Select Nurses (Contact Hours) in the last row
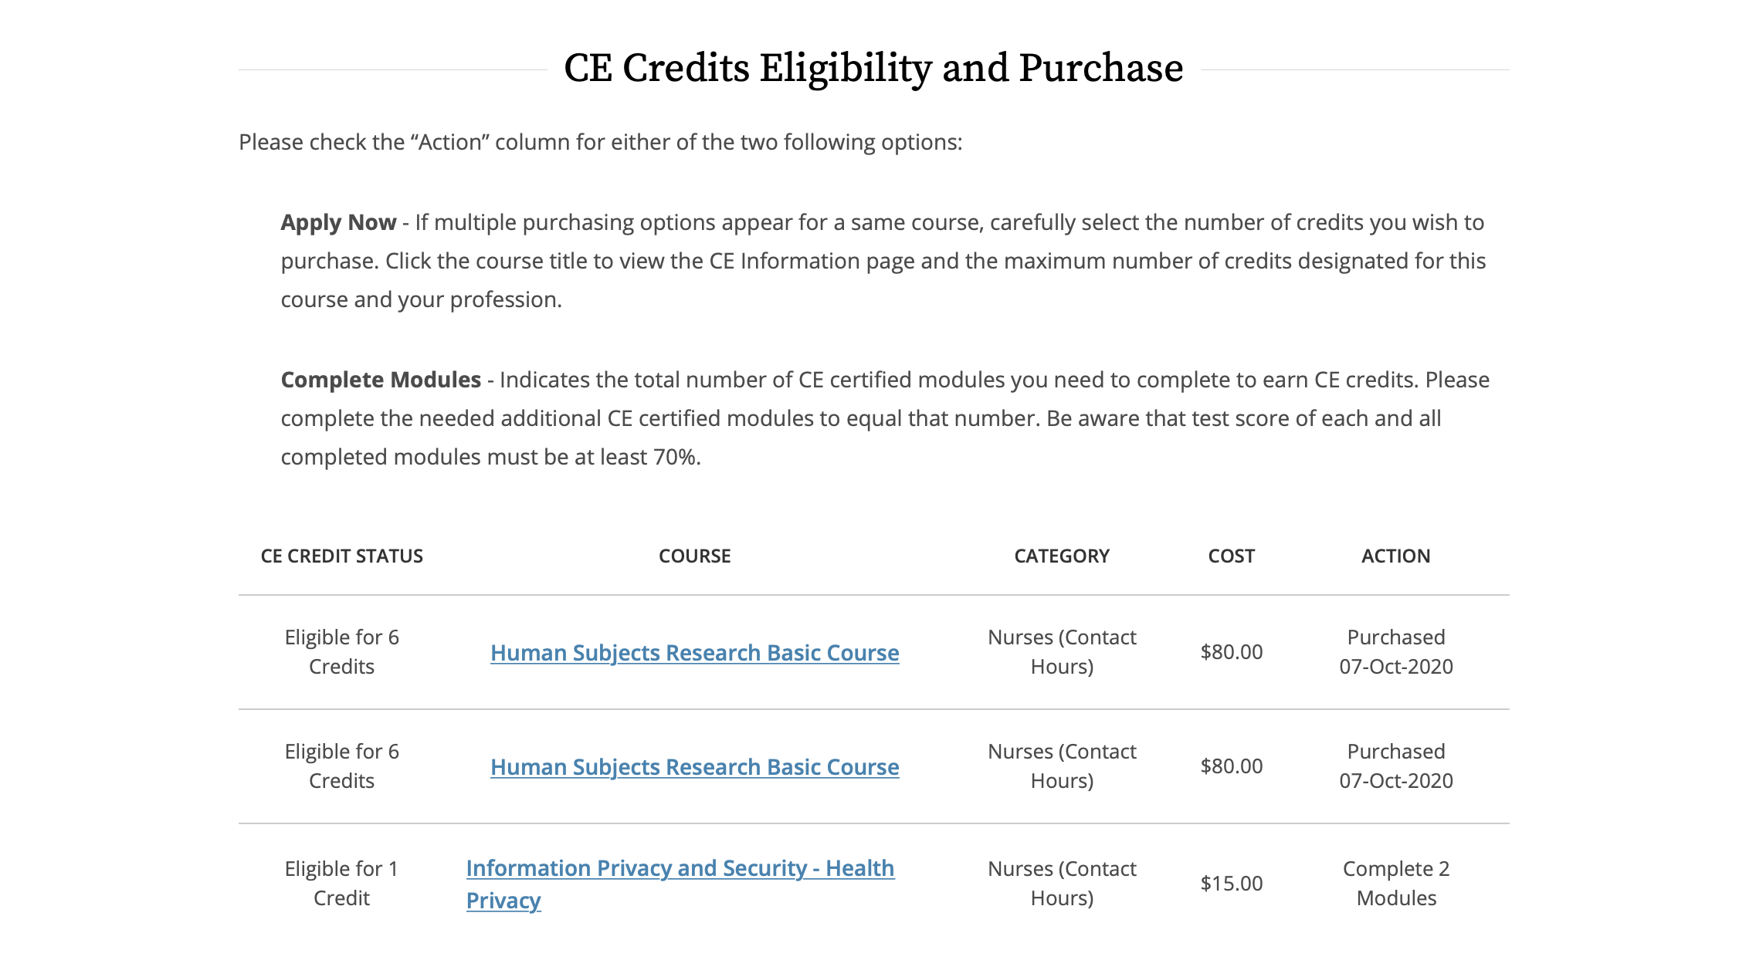The height and width of the screenshot is (977, 1756). (1062, 883)
